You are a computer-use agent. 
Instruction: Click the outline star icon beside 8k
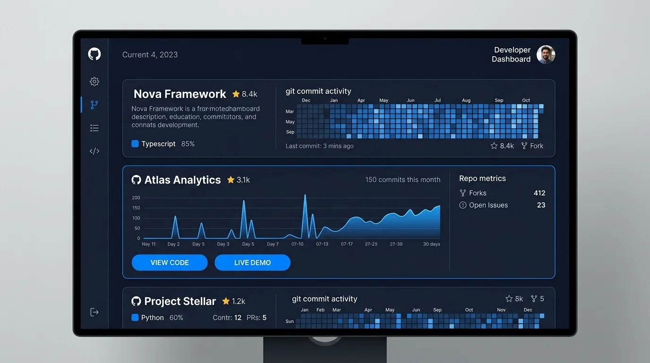click(509, 299)
